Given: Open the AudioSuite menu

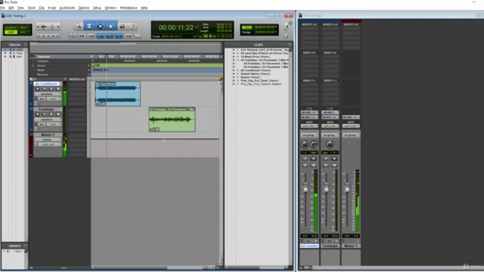Looking at the screenshot, I should [67, 8].
